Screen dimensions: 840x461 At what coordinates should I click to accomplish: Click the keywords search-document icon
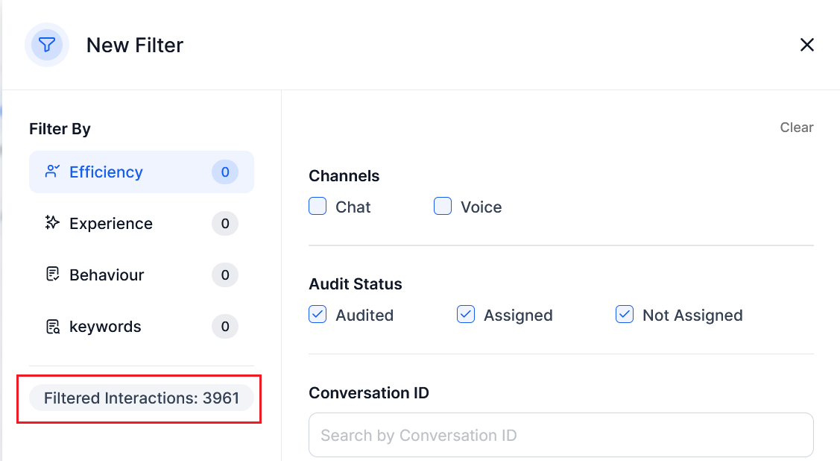coord(52,327)
